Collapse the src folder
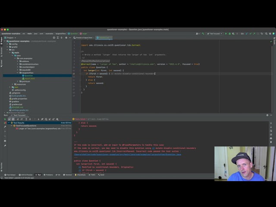The image size is (276, 207). tap(7, 50)
